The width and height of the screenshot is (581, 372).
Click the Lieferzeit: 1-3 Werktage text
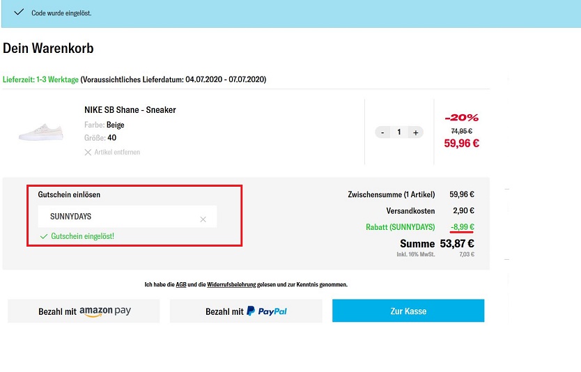(41, 79)
